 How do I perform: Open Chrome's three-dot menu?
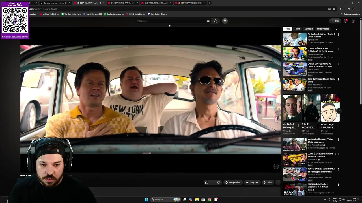click(x=359, y=9)
